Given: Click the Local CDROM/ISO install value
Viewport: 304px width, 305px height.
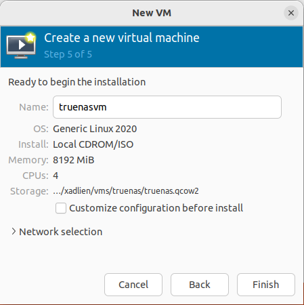Looking at the screenshot, I should pyautogui.click(x=93, y=144).
